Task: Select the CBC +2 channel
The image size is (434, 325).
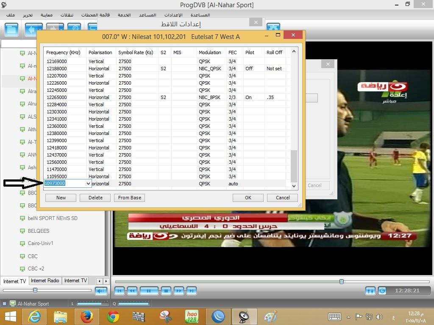Action: pyautogui.click(x=36, y=269)
